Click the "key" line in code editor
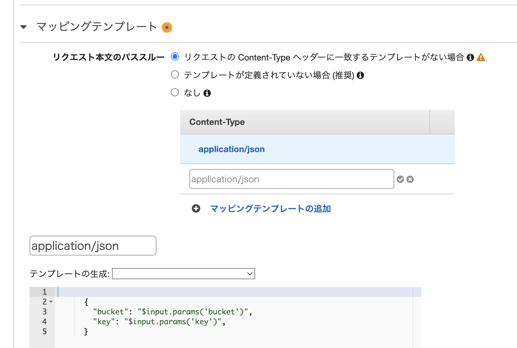Screen dimensions: 517x348 (x=159, y=321)
